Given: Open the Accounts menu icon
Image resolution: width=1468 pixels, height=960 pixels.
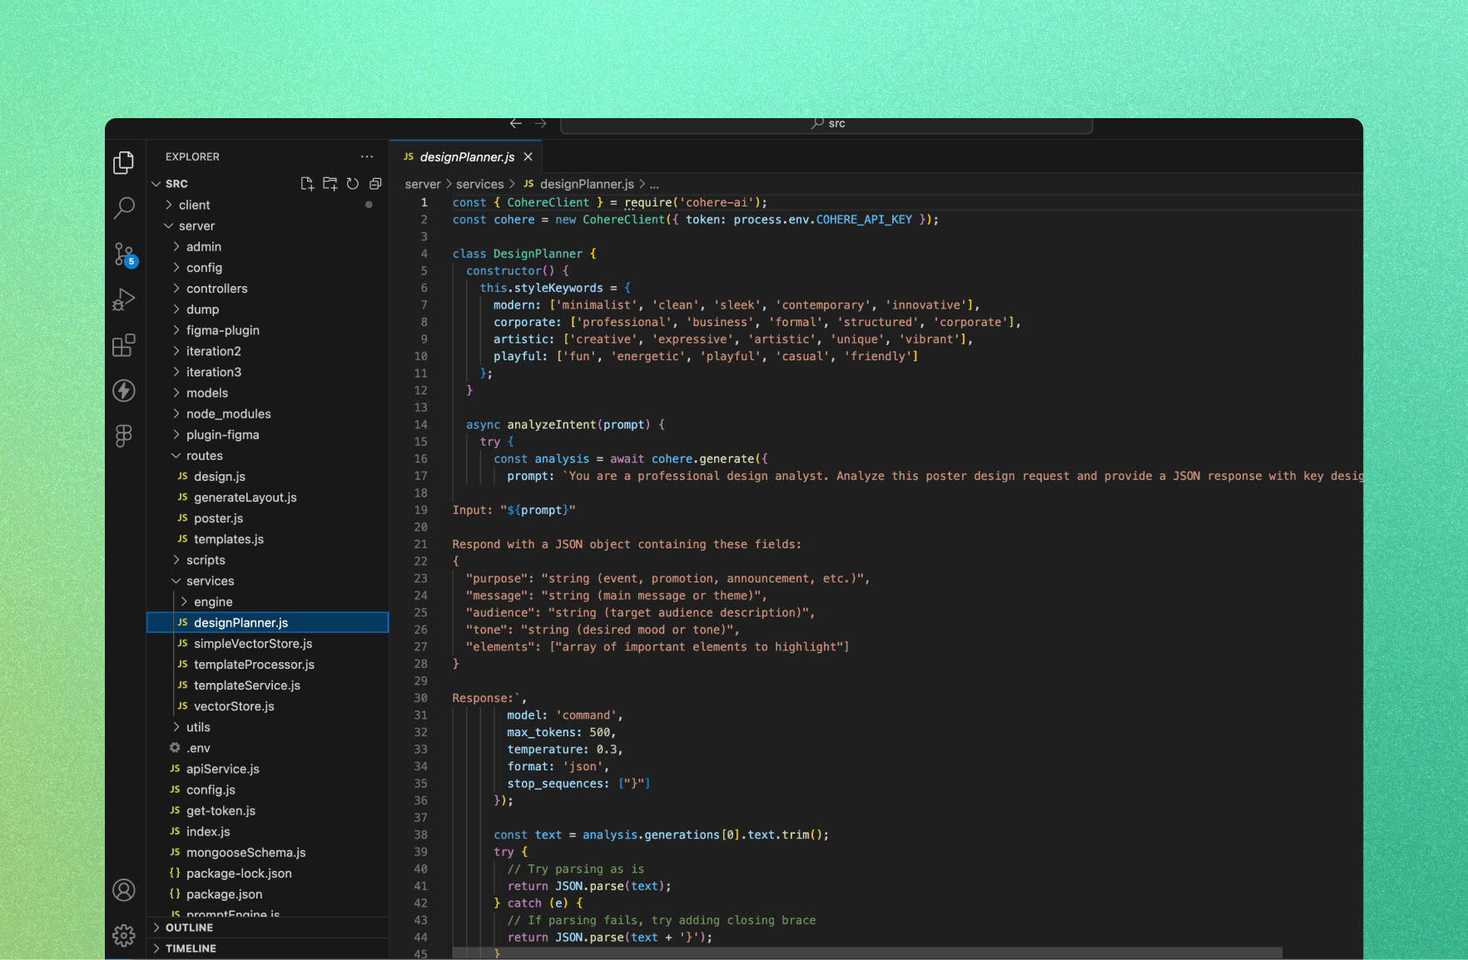Looking at the screenshot, I should (x=124, y=890).
